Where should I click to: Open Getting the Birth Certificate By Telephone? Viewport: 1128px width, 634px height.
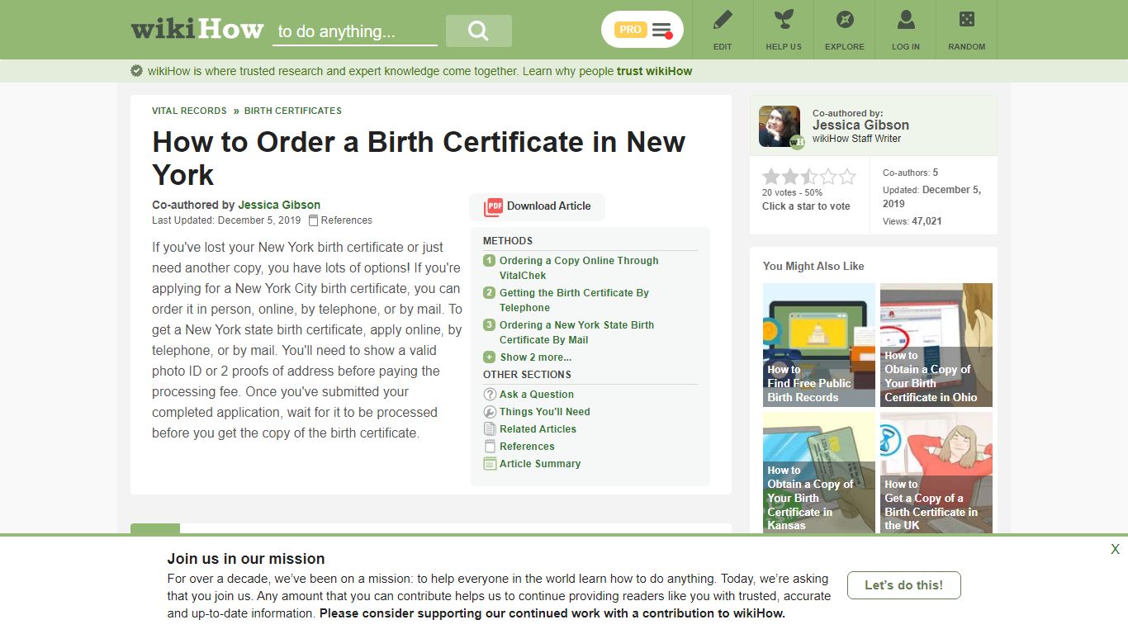coord(574,300)
